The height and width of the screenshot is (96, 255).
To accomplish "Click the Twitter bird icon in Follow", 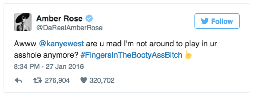I will pyautogui.click(x=205, y=21).
